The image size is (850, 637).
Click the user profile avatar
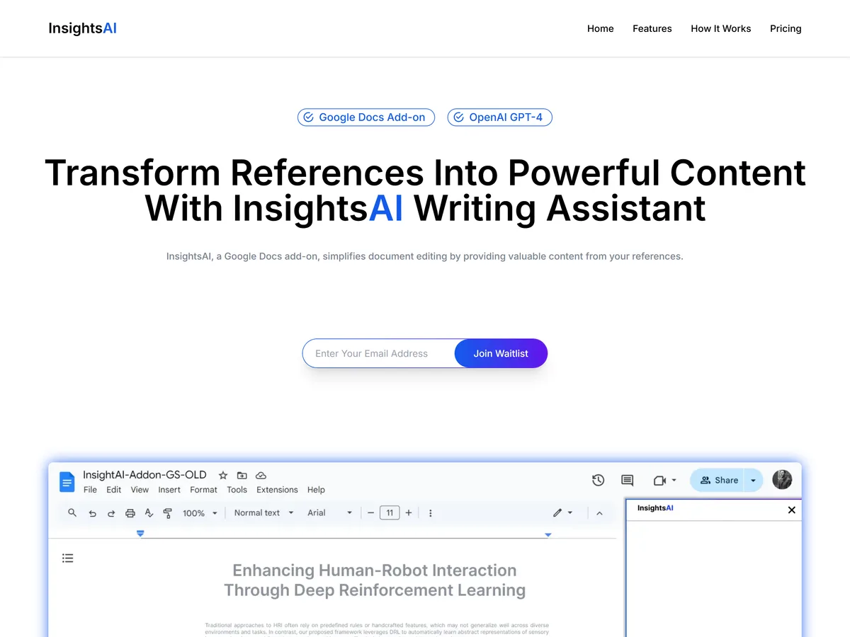[782, 479]
